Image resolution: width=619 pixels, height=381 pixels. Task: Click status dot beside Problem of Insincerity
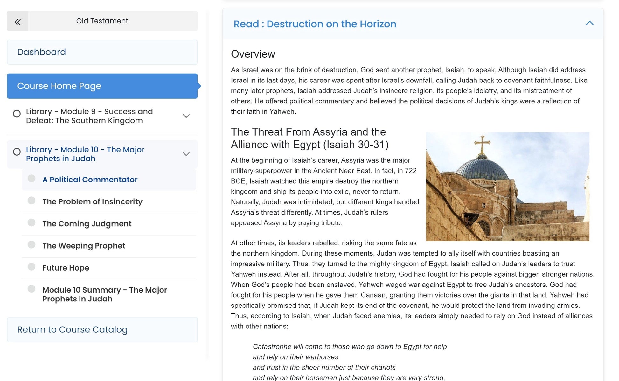pos(31,201)
